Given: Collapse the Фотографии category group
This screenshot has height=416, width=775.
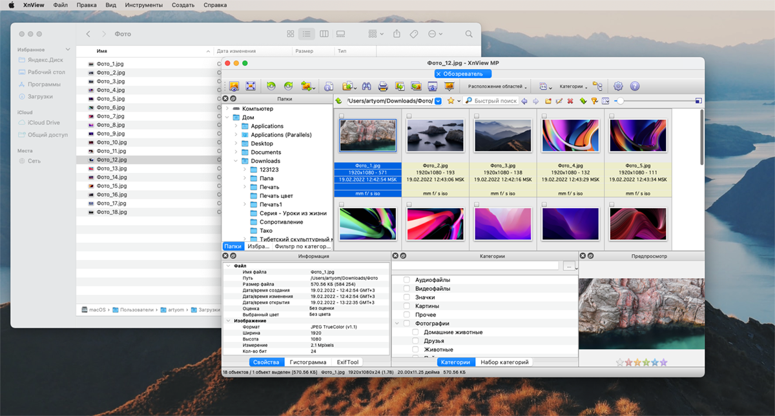Looking at the screenshot, I should coord(397,323).
